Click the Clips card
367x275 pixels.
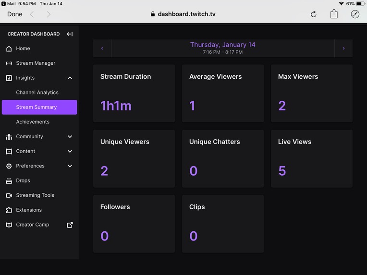coord(223,224)
